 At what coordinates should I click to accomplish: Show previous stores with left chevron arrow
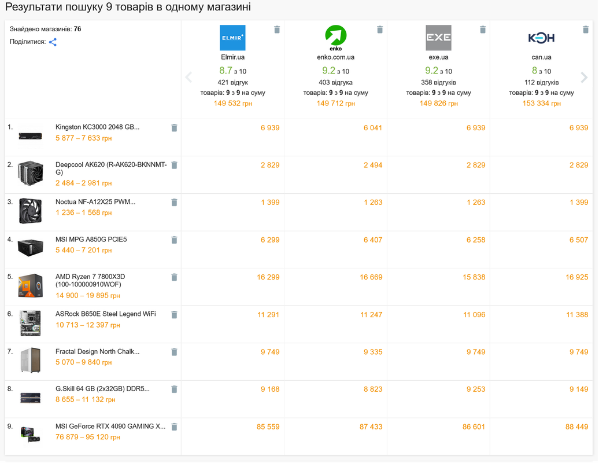[x=188, y=78]
